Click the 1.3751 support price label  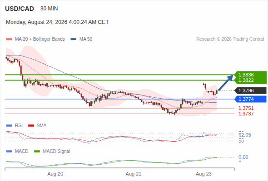point(246,108)
